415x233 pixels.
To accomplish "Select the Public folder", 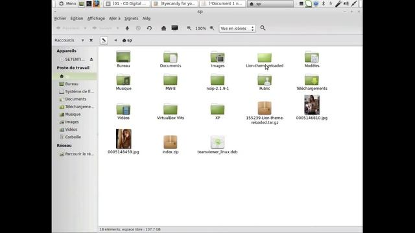I will (x=265, y=80).
